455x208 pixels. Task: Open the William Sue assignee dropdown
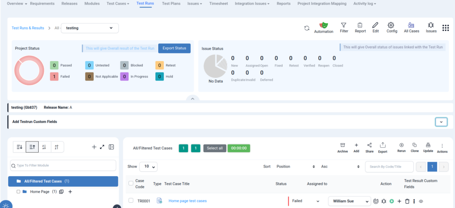click(349, 201)
